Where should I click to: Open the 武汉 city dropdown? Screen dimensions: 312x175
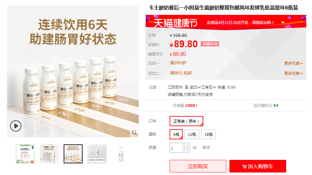tap(195, 87)
